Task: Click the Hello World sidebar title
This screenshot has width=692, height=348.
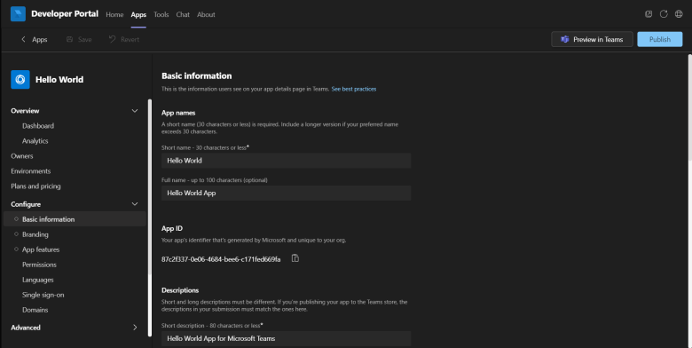Action: point(59,80)
